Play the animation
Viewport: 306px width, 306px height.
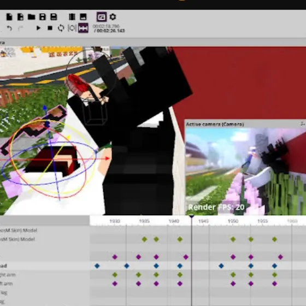click(x=38, y=28)
